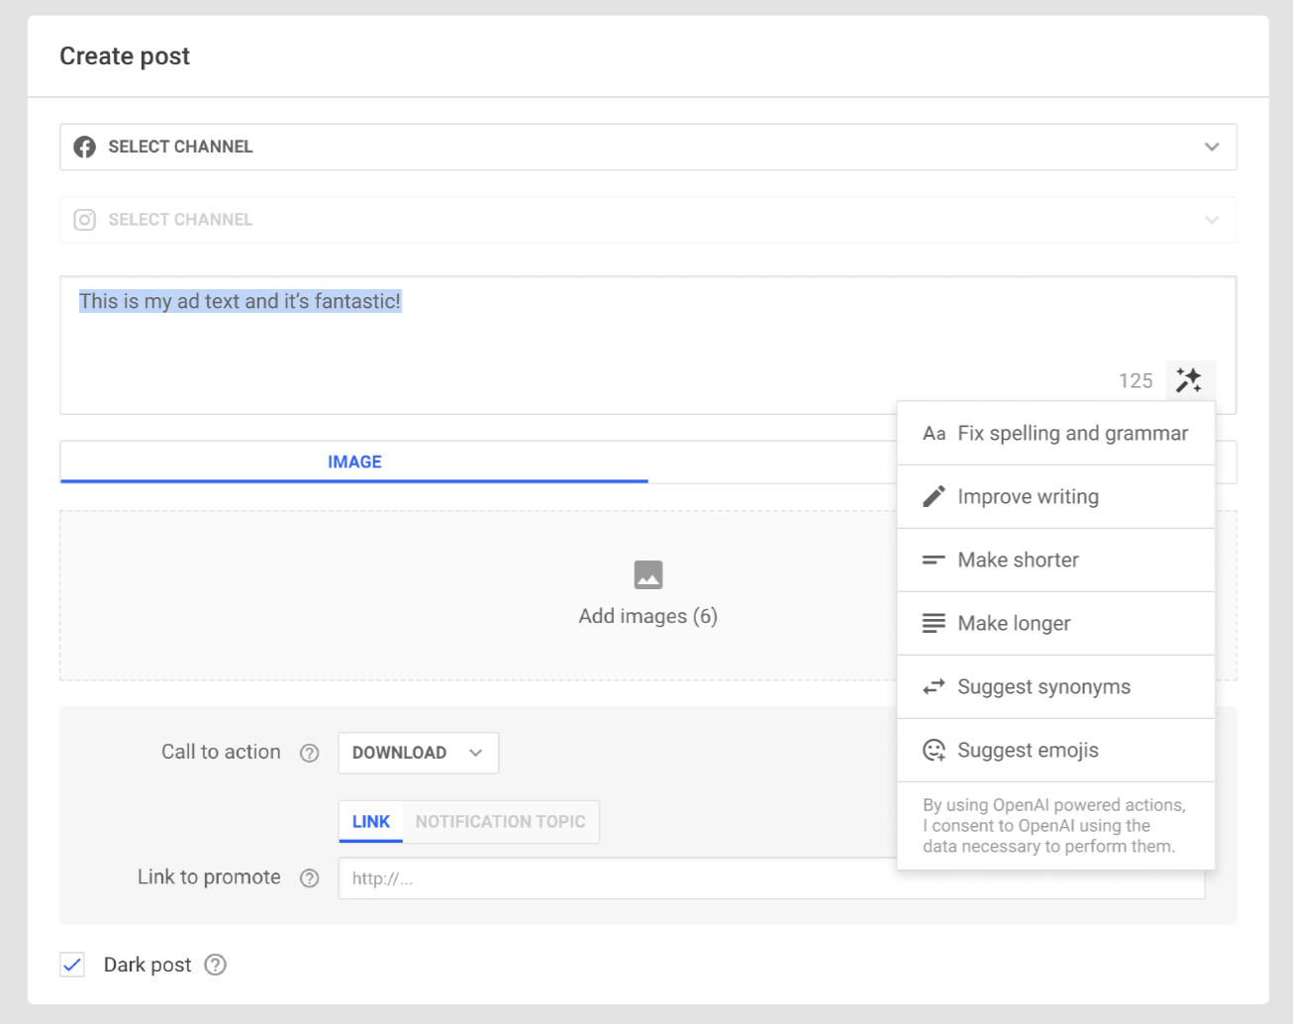Toggle the Dark post checkbox
This screenshot has height=1024, width=1293.
[72, 965]
